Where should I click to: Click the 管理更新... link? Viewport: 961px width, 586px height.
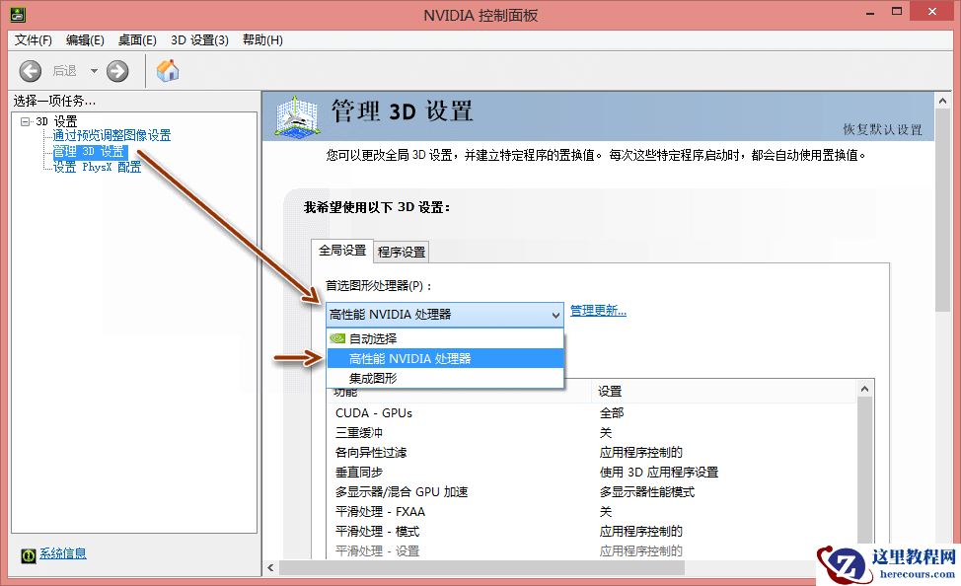click(598, 310)
